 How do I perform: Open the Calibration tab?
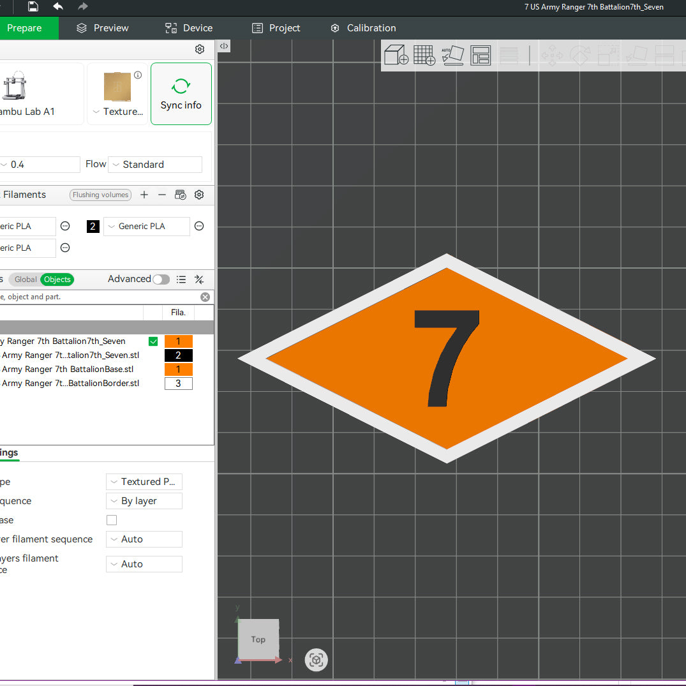(x=363, y=28)
